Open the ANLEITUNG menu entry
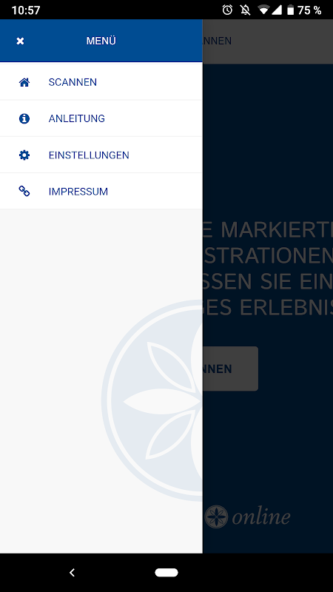Image resolution: width=333 pixels, height=592 pixels. pyautogui.click(x=101, y=118)
